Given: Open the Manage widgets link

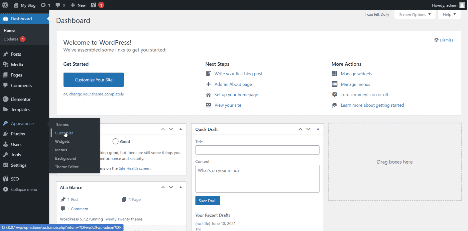Looking at the screenshot, I should coord(356,74).
